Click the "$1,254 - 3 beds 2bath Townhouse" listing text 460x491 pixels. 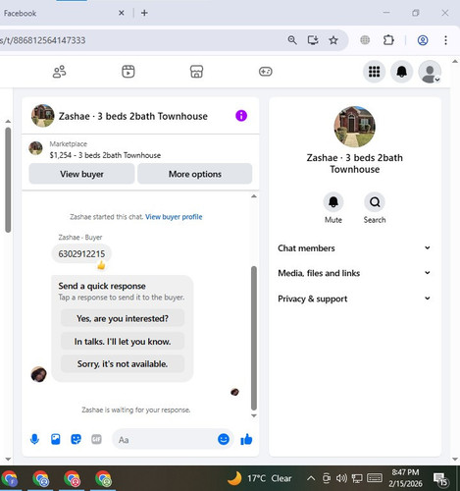click(105, 155)
